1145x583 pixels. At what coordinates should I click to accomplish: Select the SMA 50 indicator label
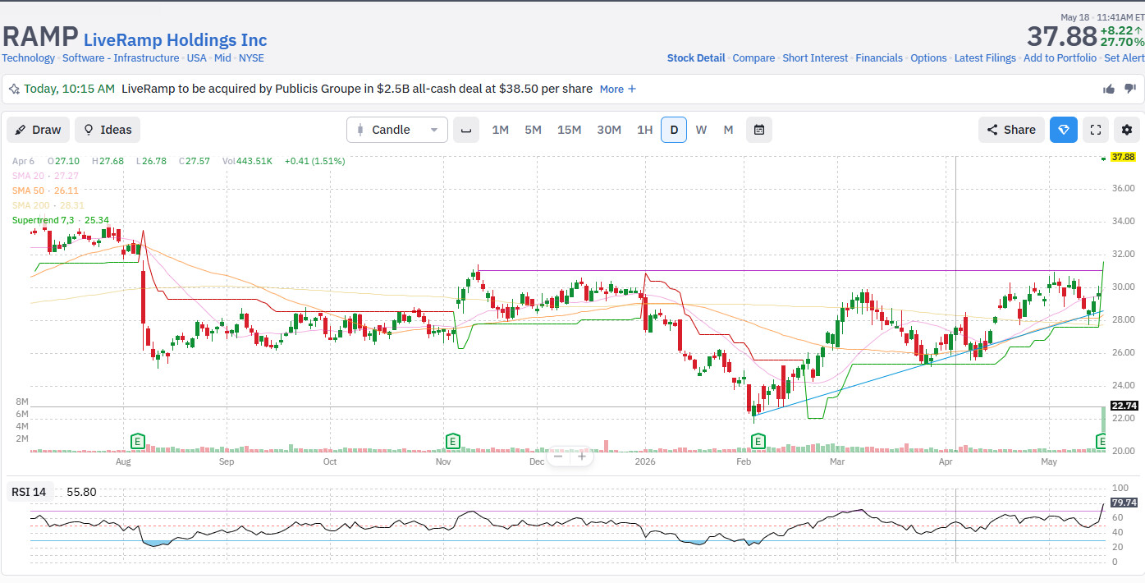click(x=45, y=191)
